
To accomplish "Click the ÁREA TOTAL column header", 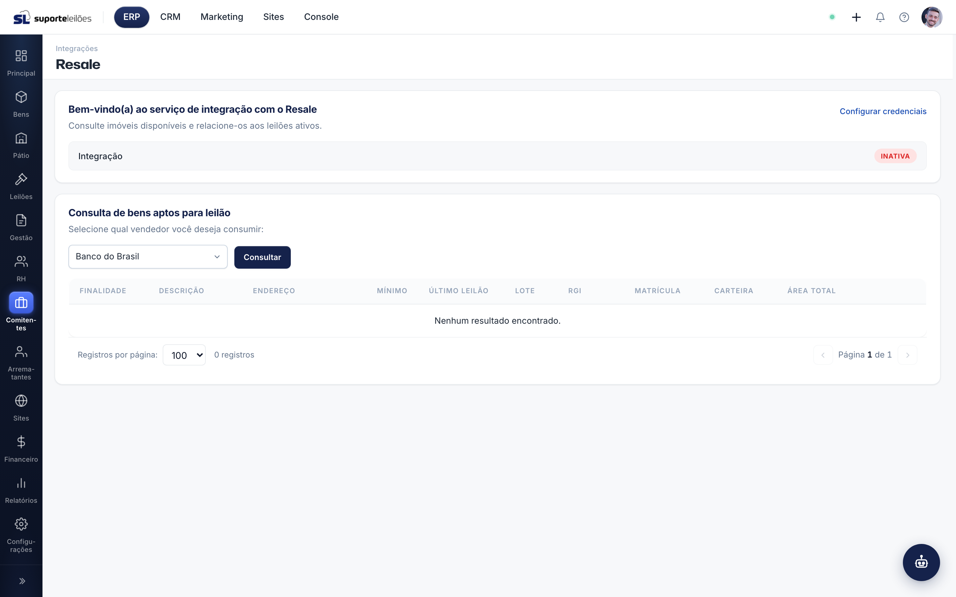I will (x=811, y=291).
